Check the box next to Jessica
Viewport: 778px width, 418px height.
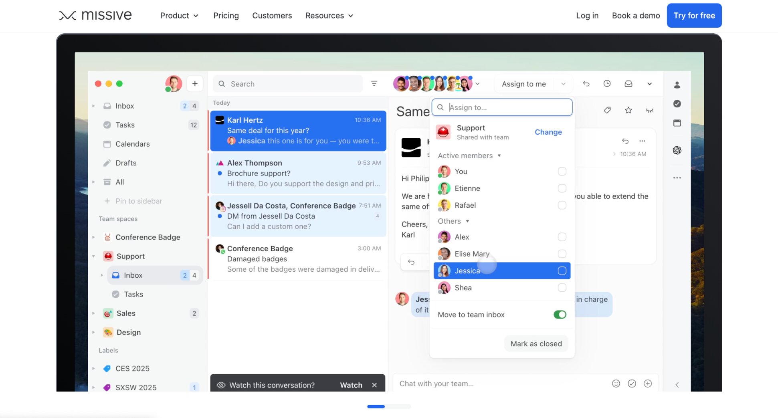pyautogui.click(x=562, y=271)
